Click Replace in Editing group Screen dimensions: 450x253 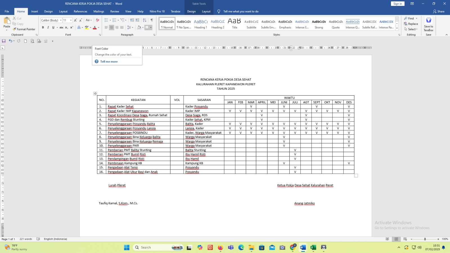point(411,24)
